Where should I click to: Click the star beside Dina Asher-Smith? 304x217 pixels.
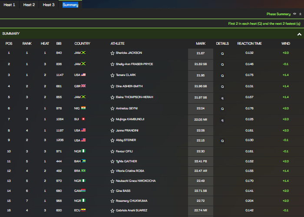(112, 86)
